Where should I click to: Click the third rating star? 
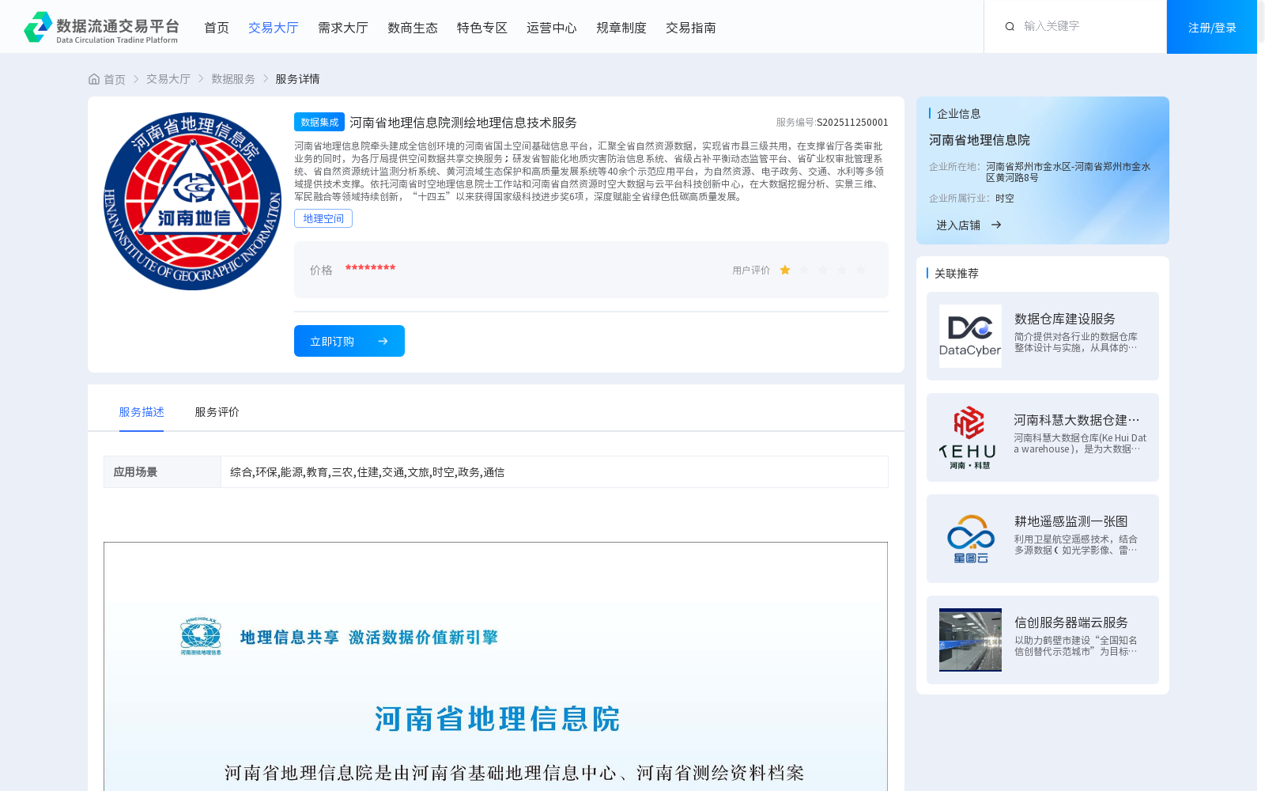point(823,270)
